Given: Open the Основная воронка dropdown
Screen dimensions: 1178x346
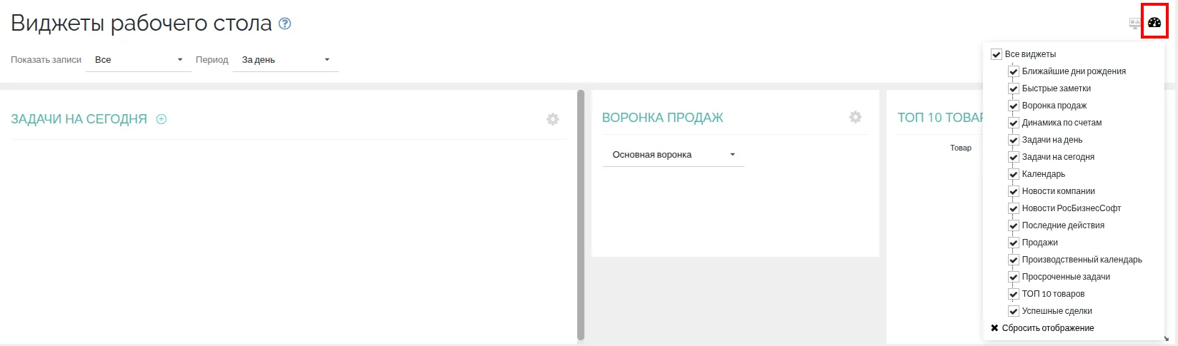Looking at the screenshot, I should [673, 155].
